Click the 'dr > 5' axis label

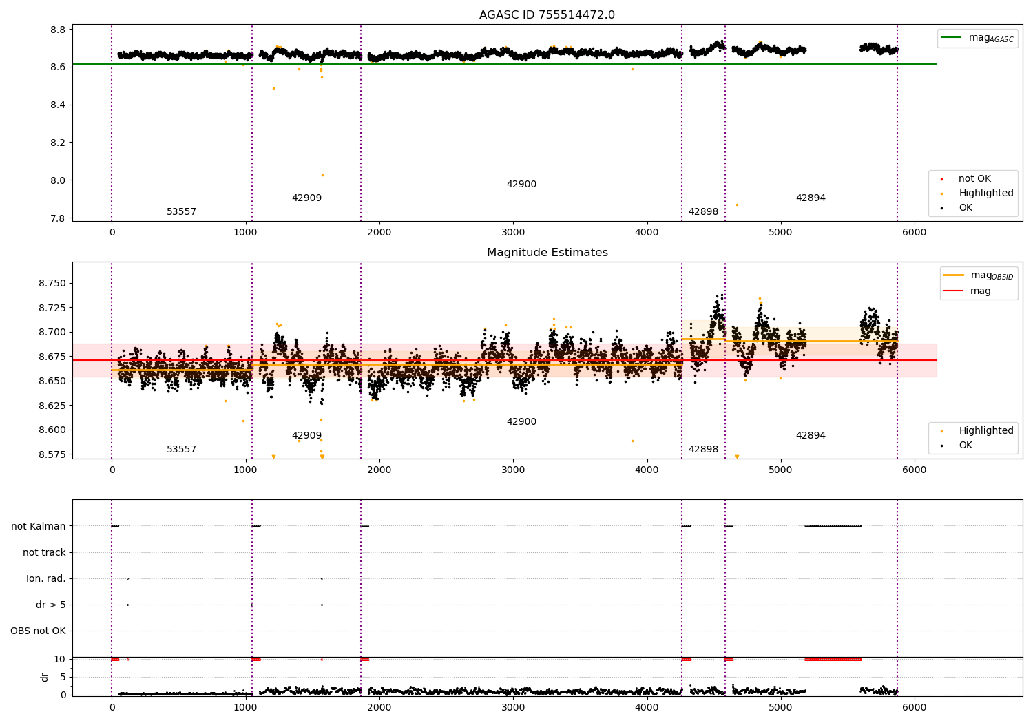click(51, 605)
